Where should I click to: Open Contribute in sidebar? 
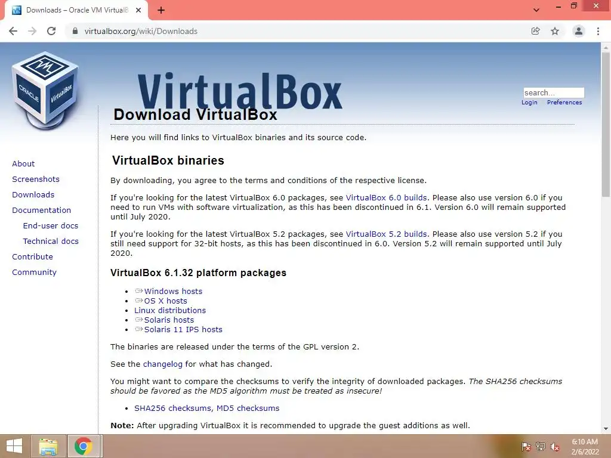tap(32, 257)
